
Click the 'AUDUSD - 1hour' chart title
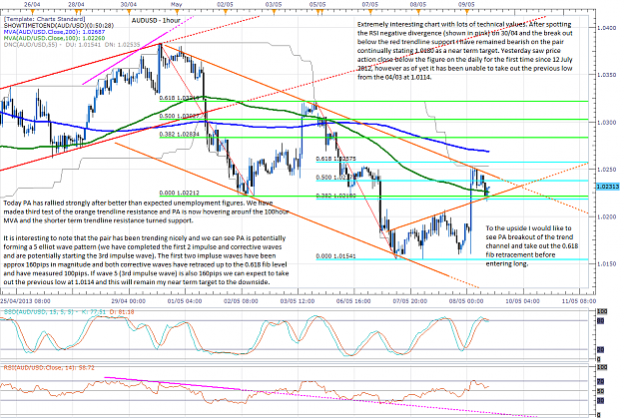point(156,20)
